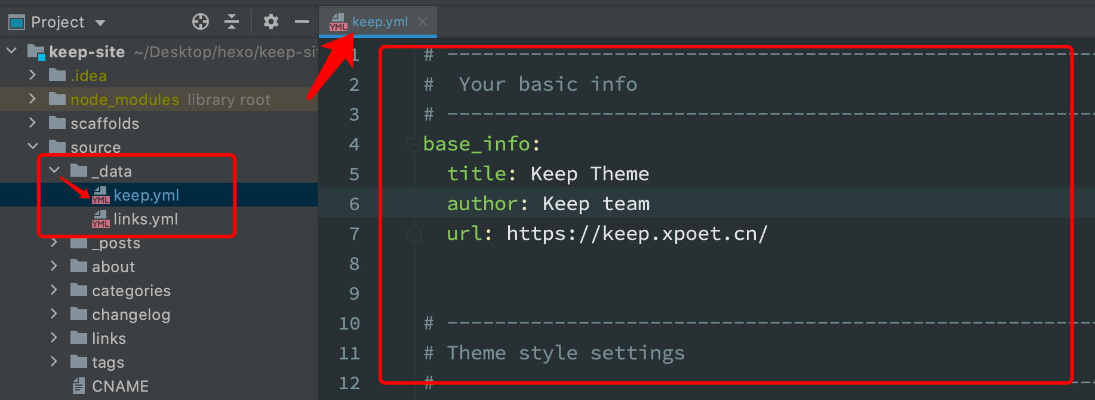This screenshot has width=1095, height=400.
Task: Place cursor on 'author: Keep team' line
Action: (x=548, y=204)
